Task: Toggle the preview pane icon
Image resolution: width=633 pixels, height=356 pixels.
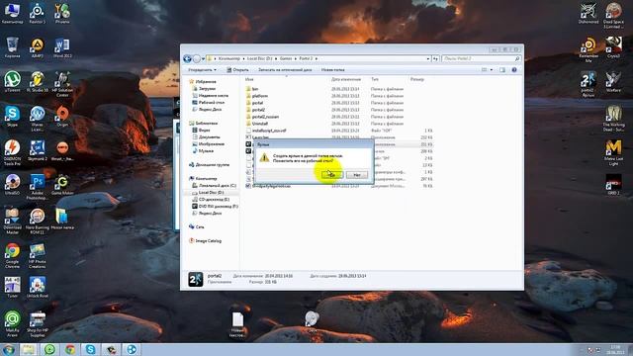Action: point(502,70)
